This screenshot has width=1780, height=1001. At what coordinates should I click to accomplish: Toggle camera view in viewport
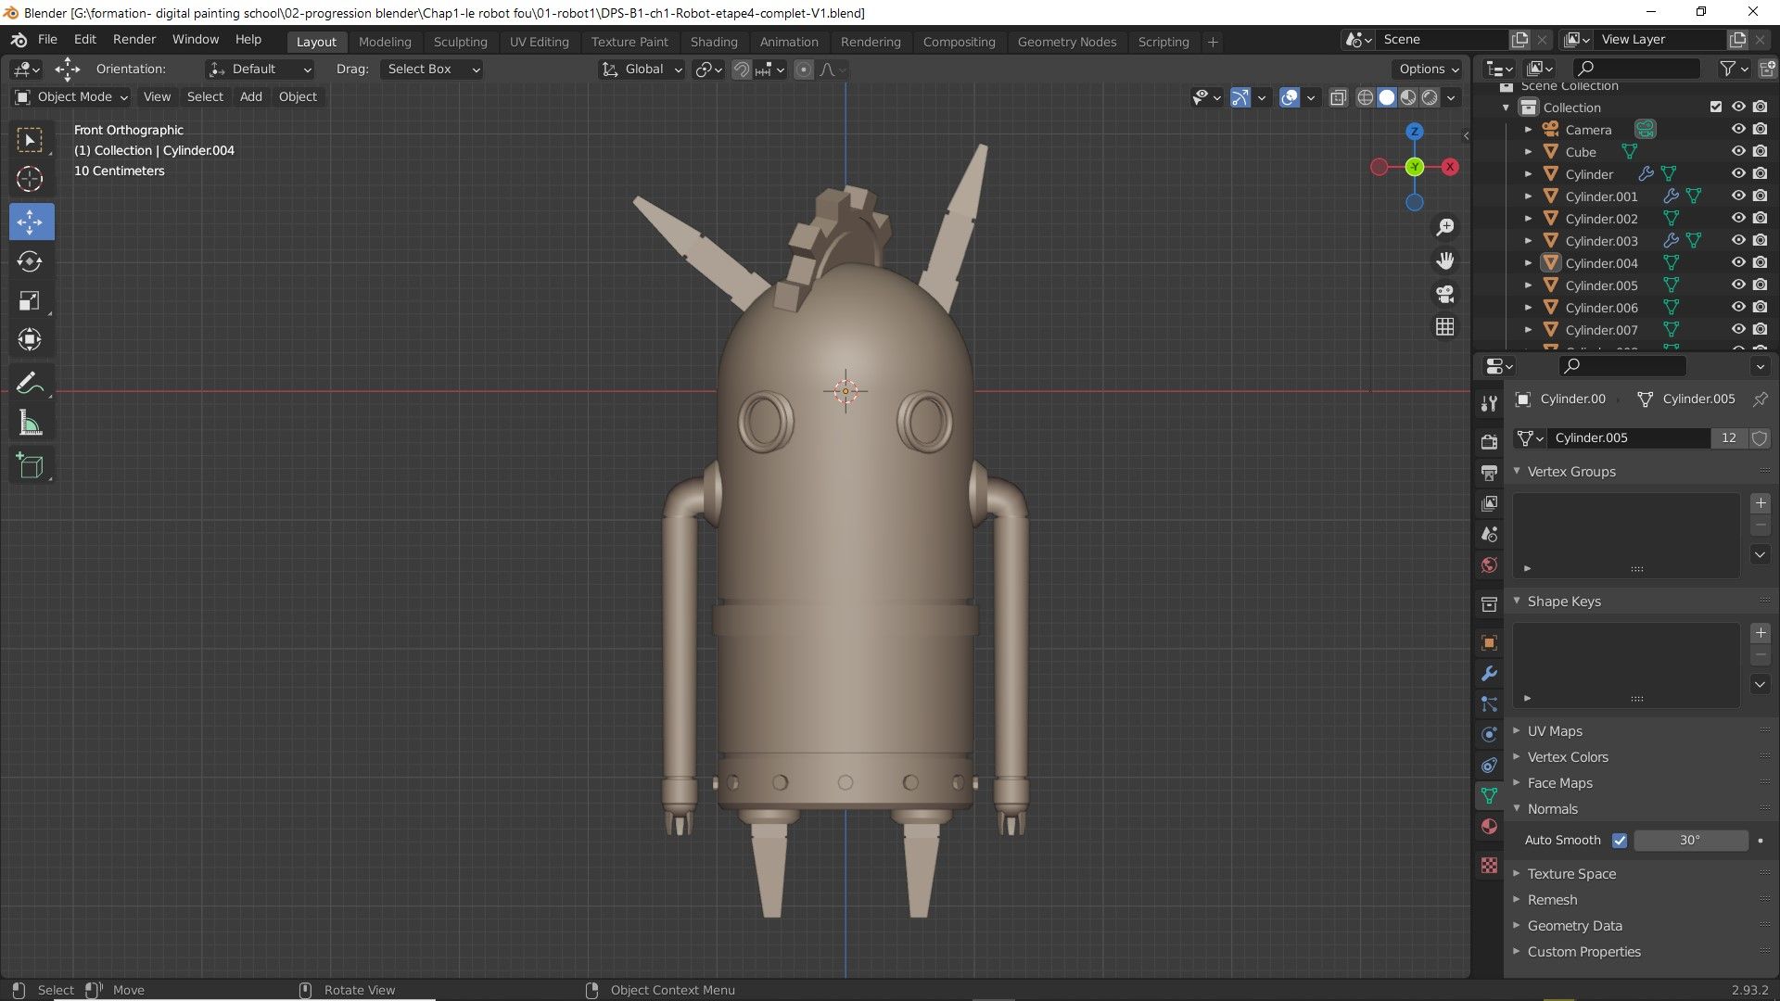click(x=1444, y=295)
